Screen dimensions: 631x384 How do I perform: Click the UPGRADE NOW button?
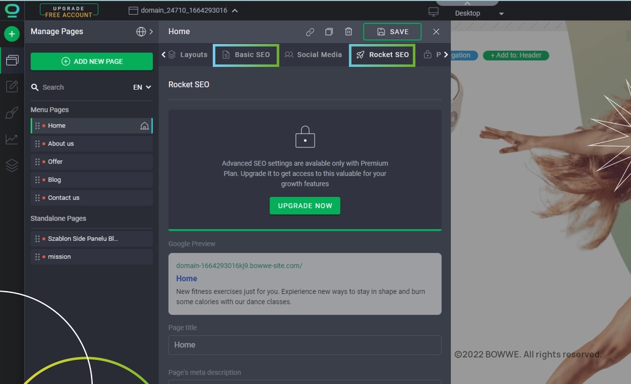pos(305,206)
